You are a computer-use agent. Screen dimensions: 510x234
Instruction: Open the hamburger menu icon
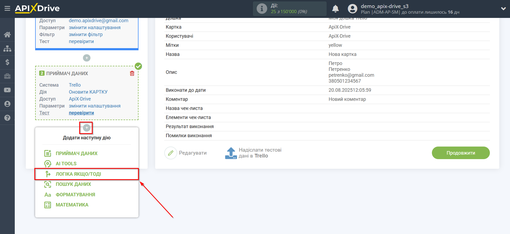7,9
